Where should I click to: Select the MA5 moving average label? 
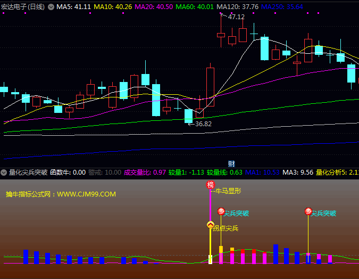pyautogui.click(x=74, y=7)
